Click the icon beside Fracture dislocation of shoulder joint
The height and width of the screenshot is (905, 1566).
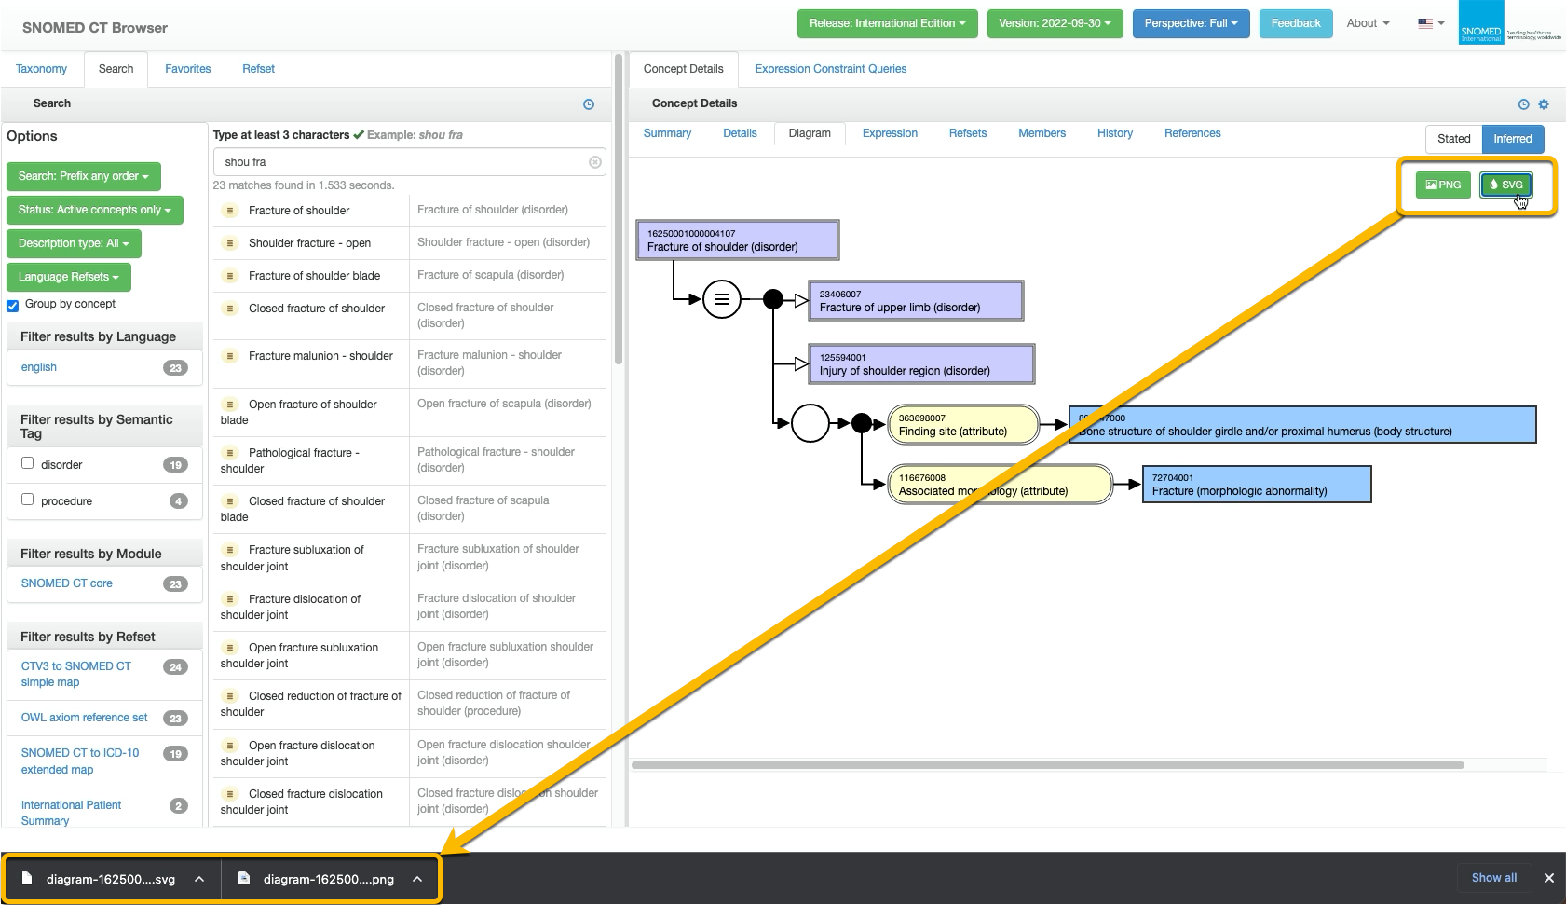[230, 599]
